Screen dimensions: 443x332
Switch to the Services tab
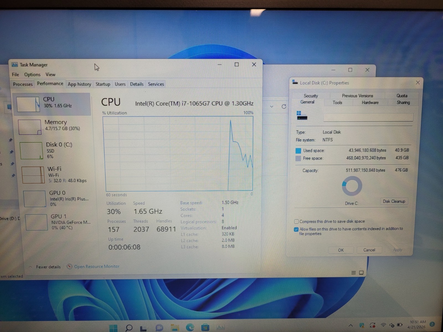(156, 84)
